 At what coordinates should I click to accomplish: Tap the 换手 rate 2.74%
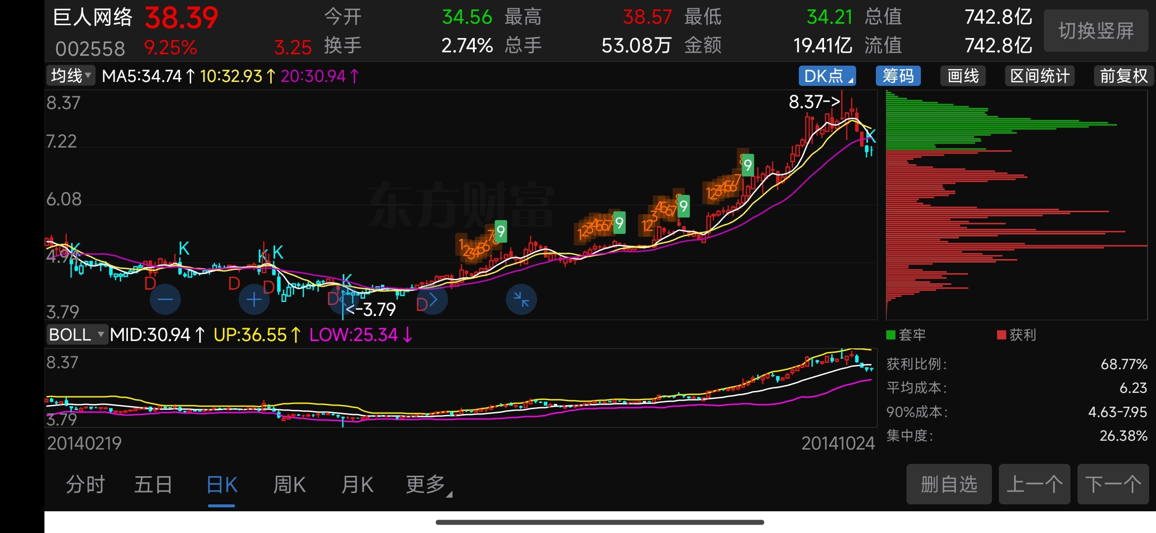[467, 46]
